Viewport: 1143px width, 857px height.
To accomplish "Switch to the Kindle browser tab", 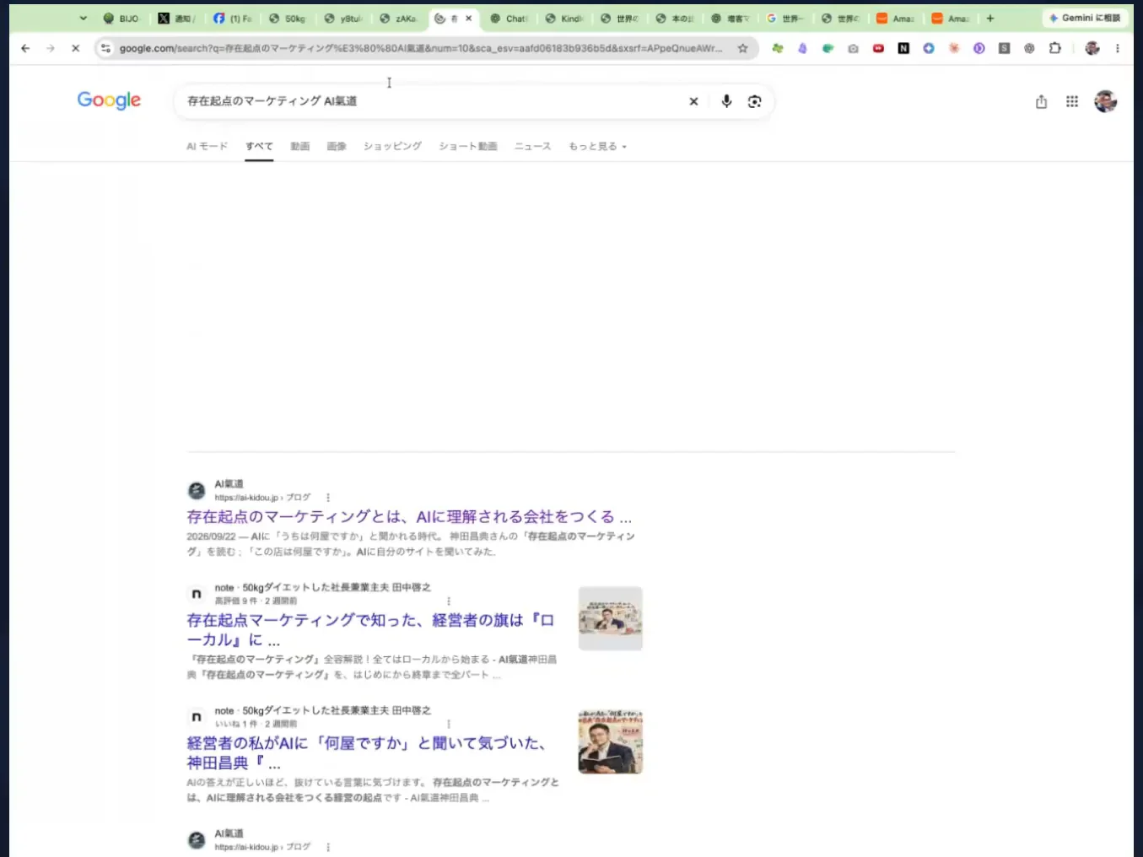I will pos(563,18).
